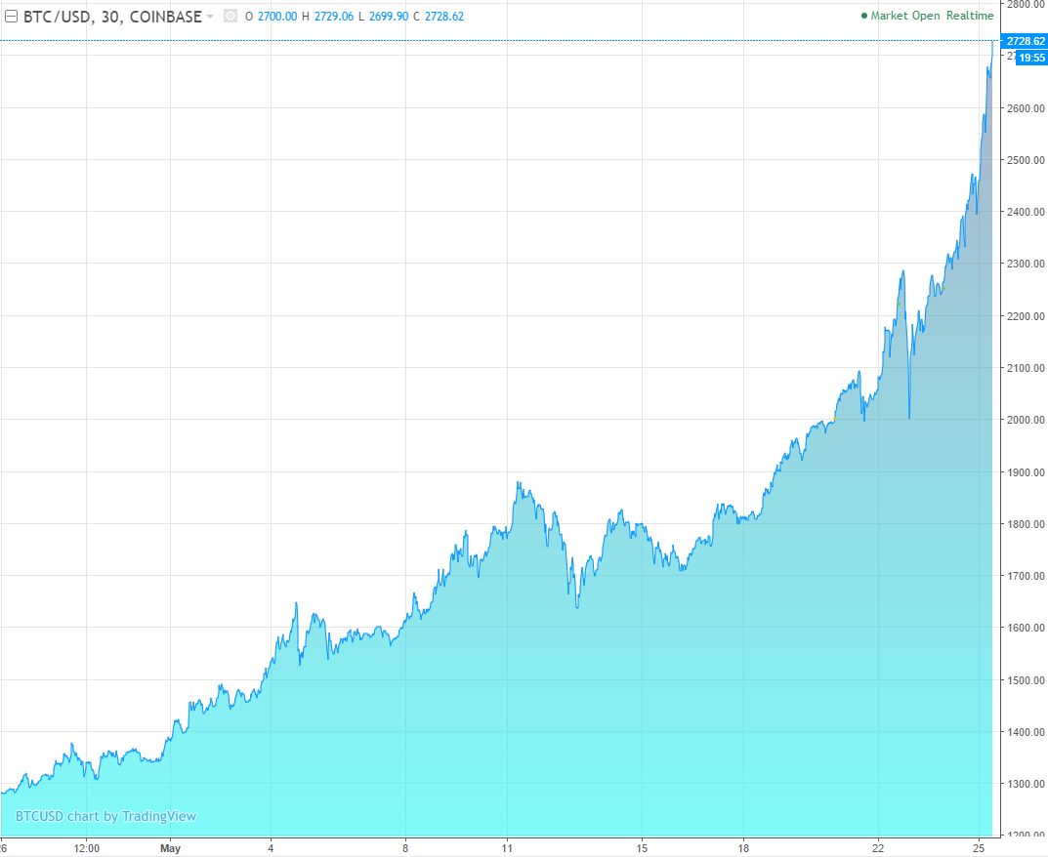The width and height of the screenshot is (1048, 857).
Task: Toggle the eye visibility icon for BTC/USD
Action: point(231,16)
